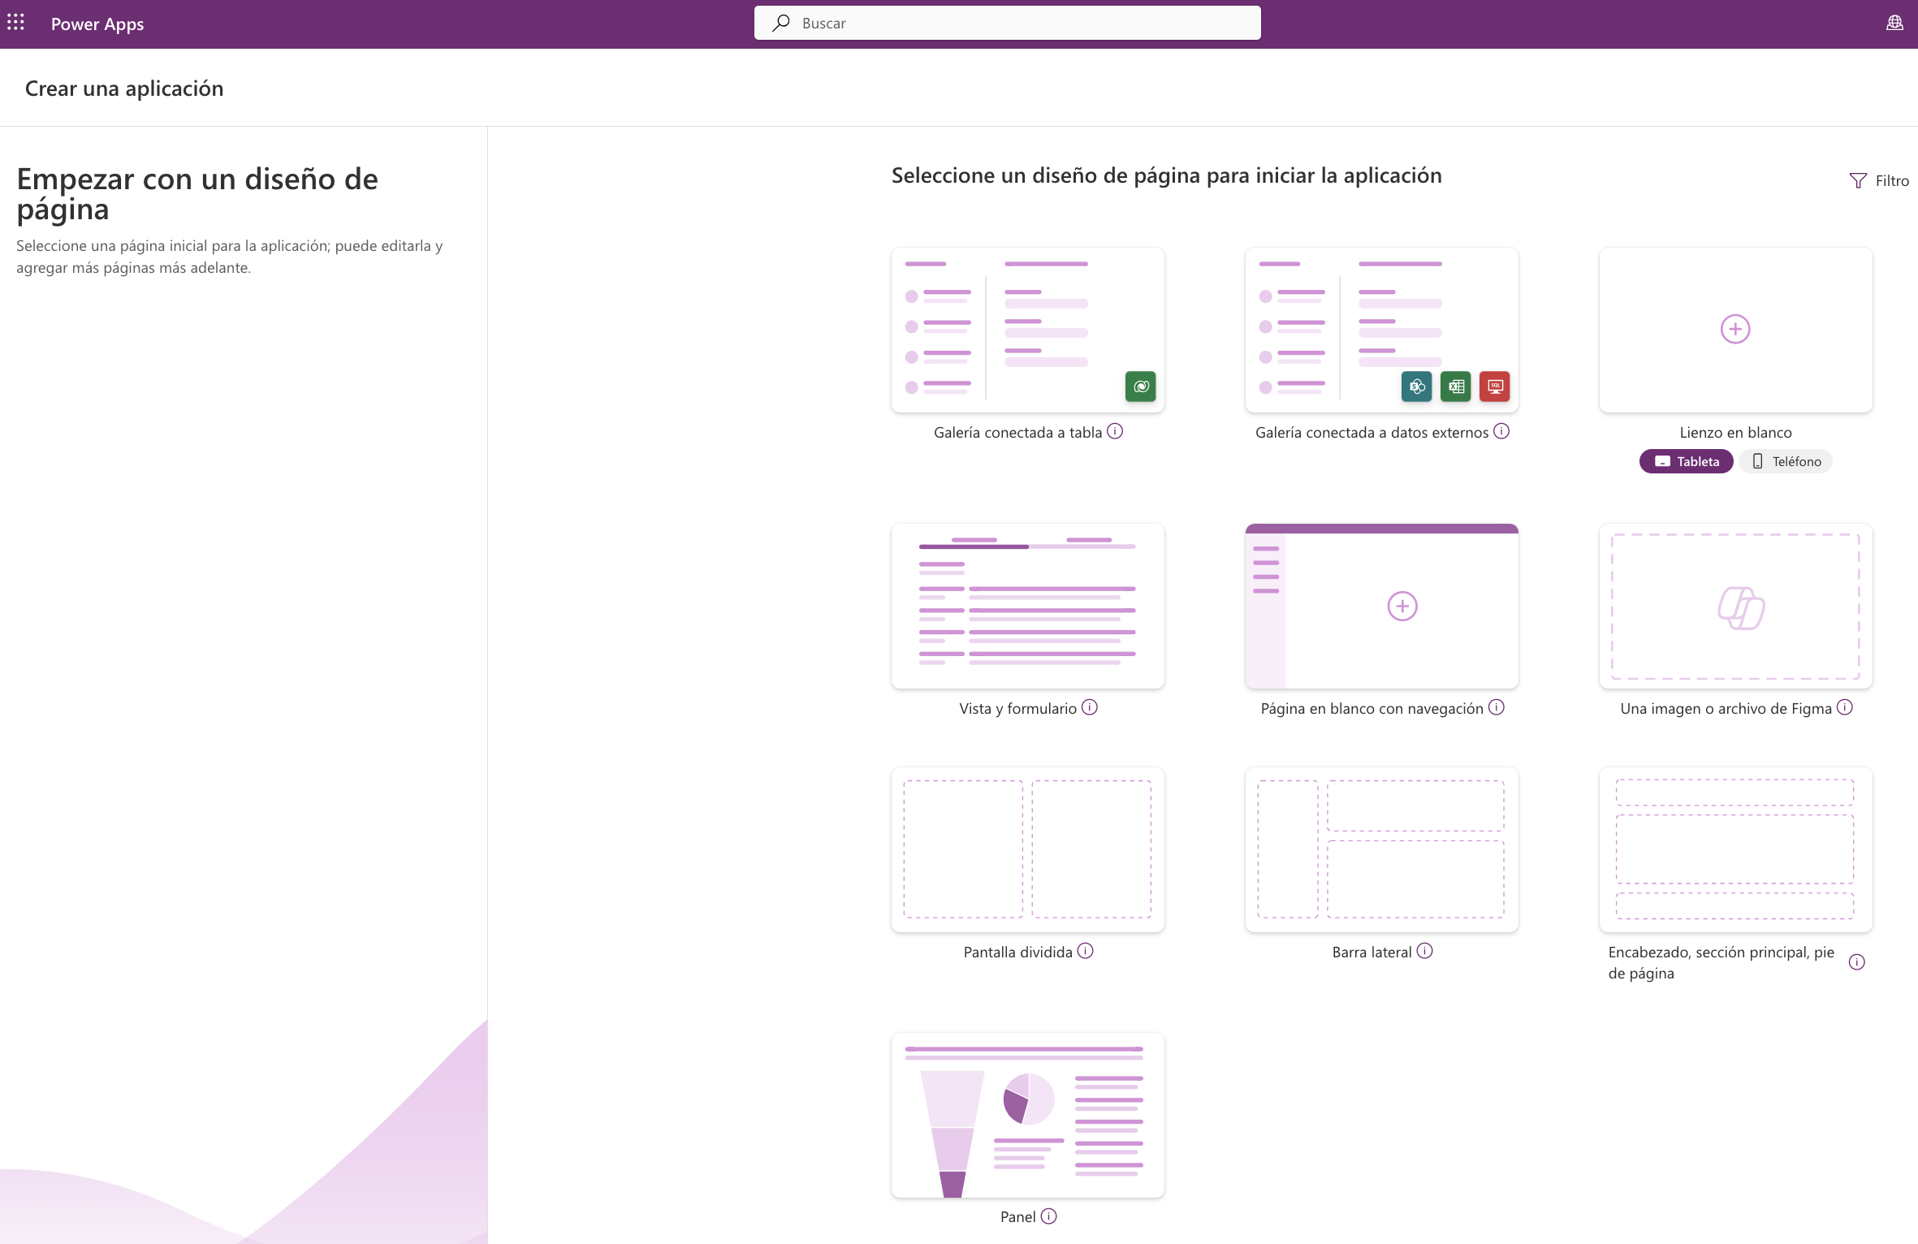The image size is (1918, 1244).
Task: Click the SharePoint icon on external data card
Action: pos(1417,387)
